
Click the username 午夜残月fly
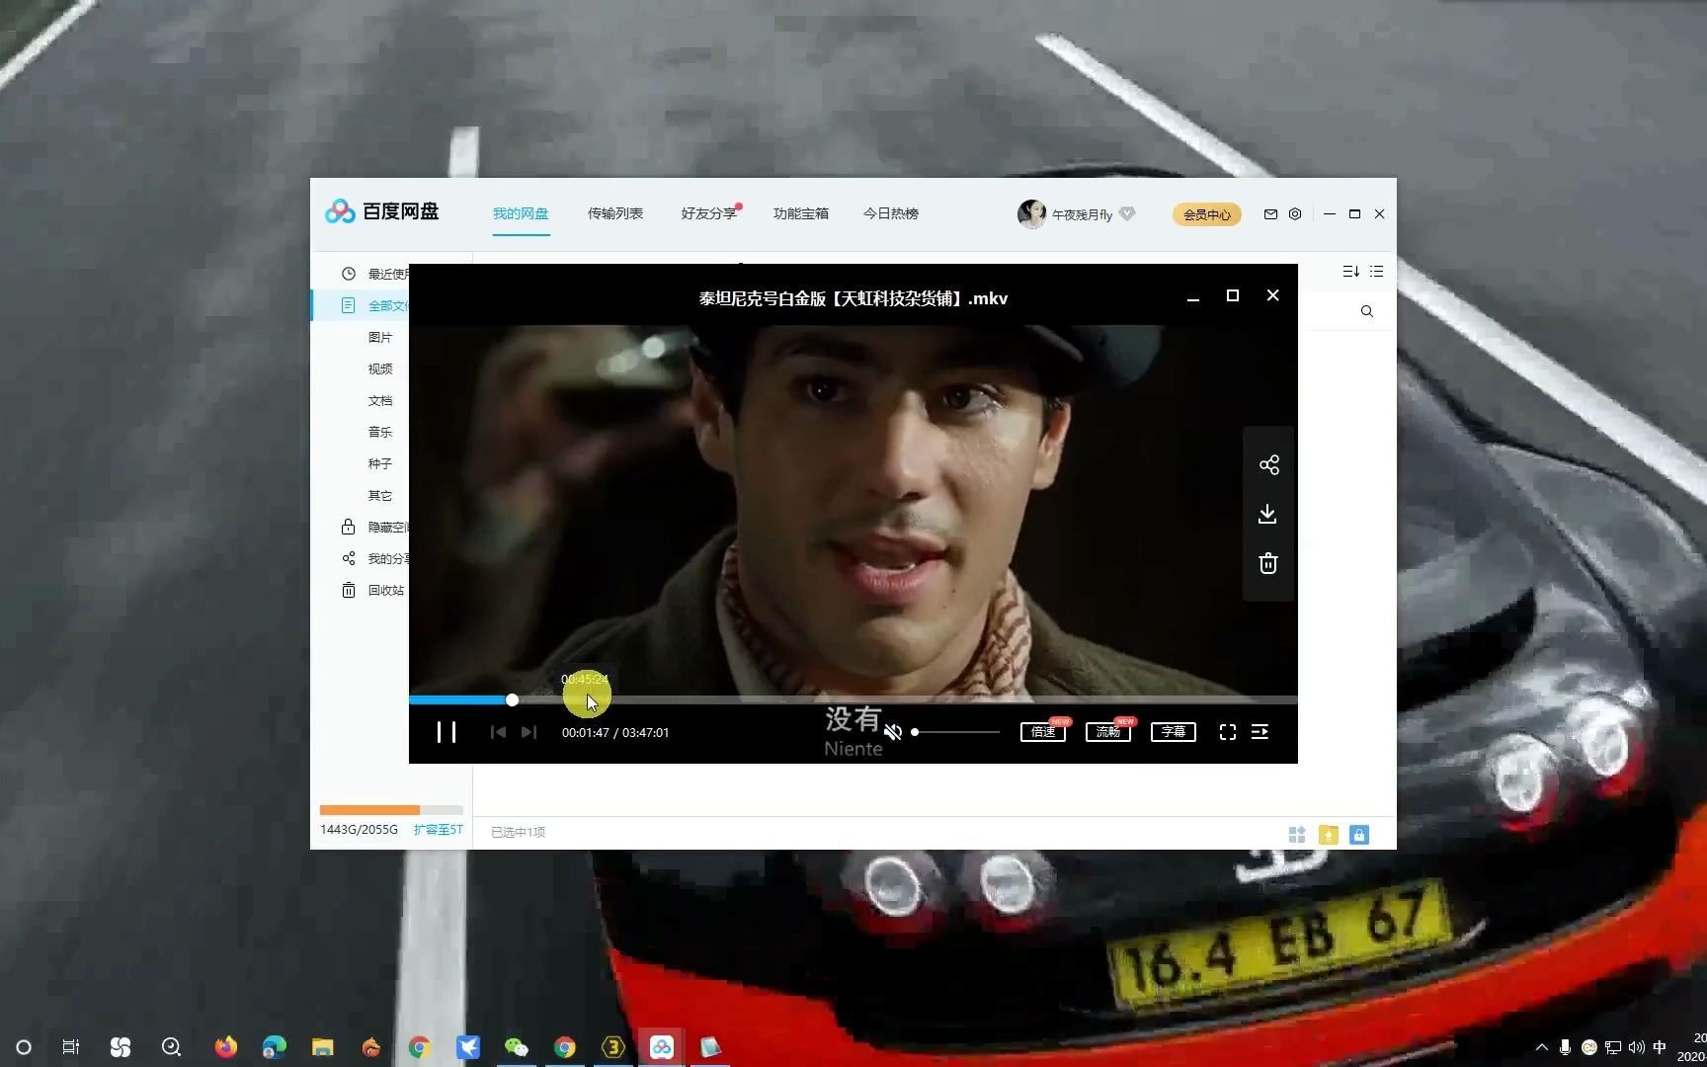coord(1082,214)
